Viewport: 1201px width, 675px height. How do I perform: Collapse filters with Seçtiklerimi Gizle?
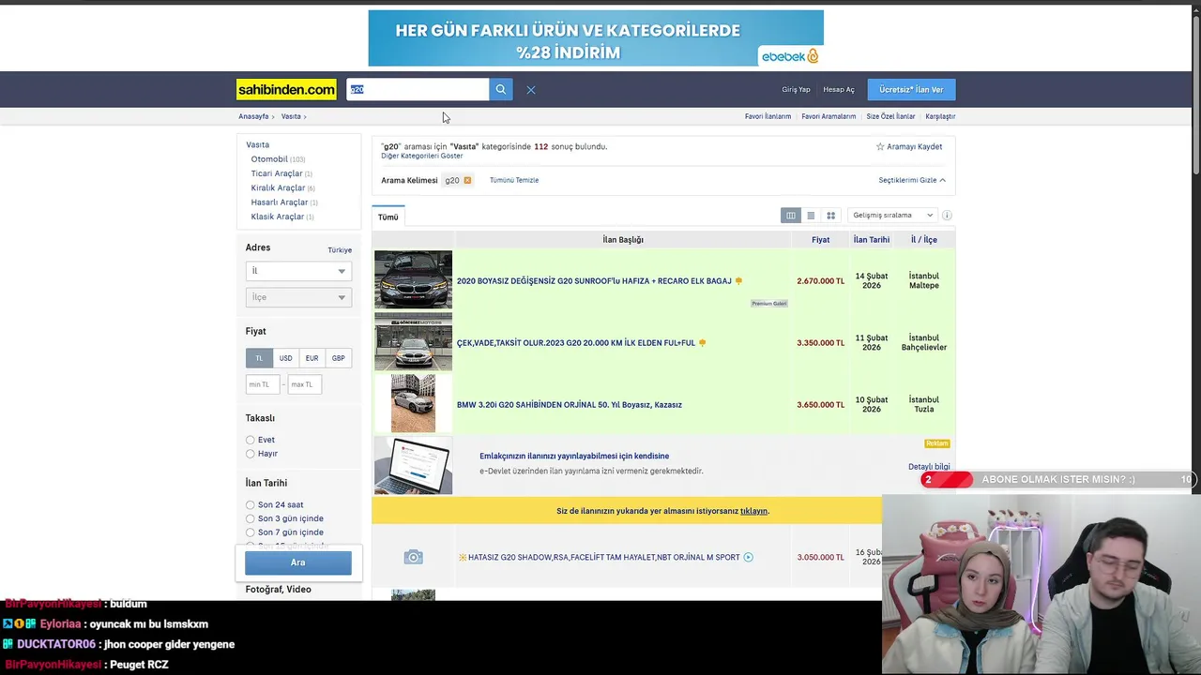(912, 180)
